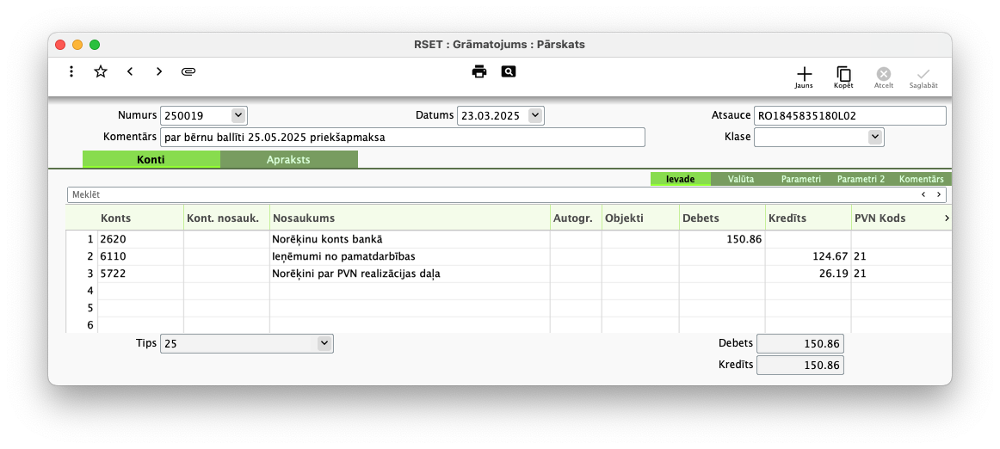Screen dimensions: 1000x449
Task: Click the Saglabāt save checkmark
Action: pyautogui.click(x=923, y=77)
